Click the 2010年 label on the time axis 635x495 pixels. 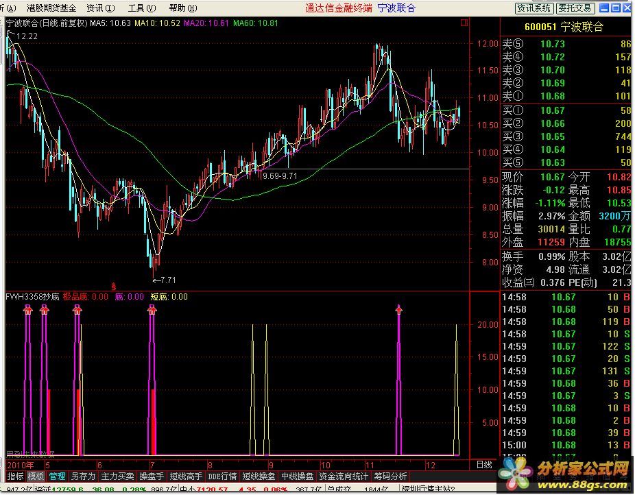click(21, 465)
